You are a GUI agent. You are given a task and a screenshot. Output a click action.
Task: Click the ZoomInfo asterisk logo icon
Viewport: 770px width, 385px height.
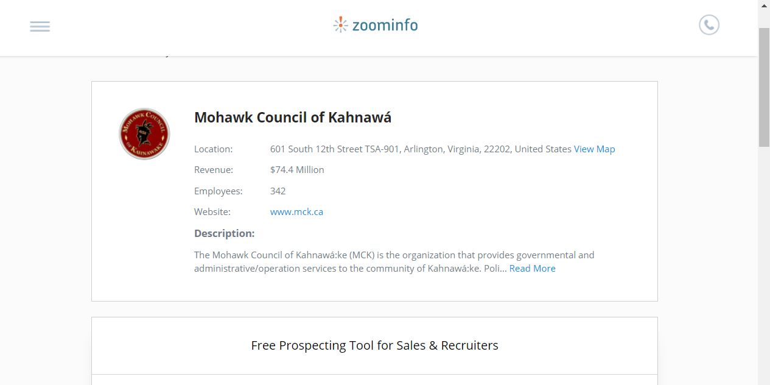(x=340, y=25)
